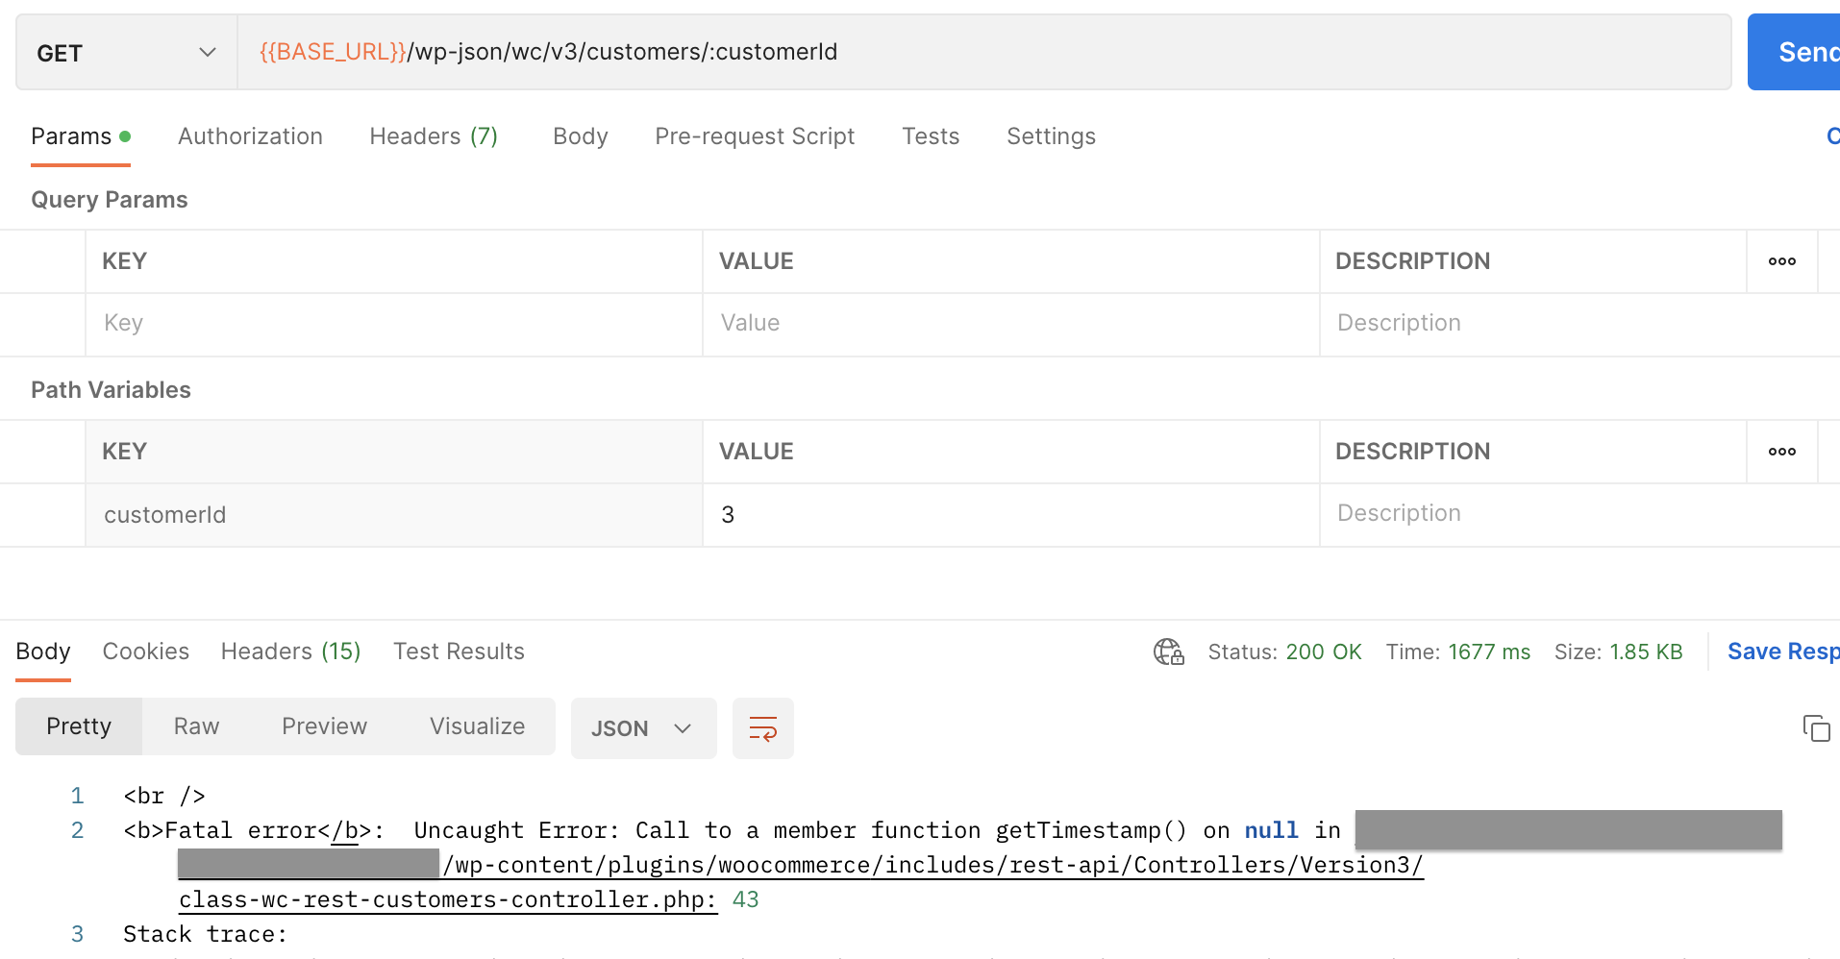Select the Params tab
Screen dimensions: 1840x959
[81, 136]
